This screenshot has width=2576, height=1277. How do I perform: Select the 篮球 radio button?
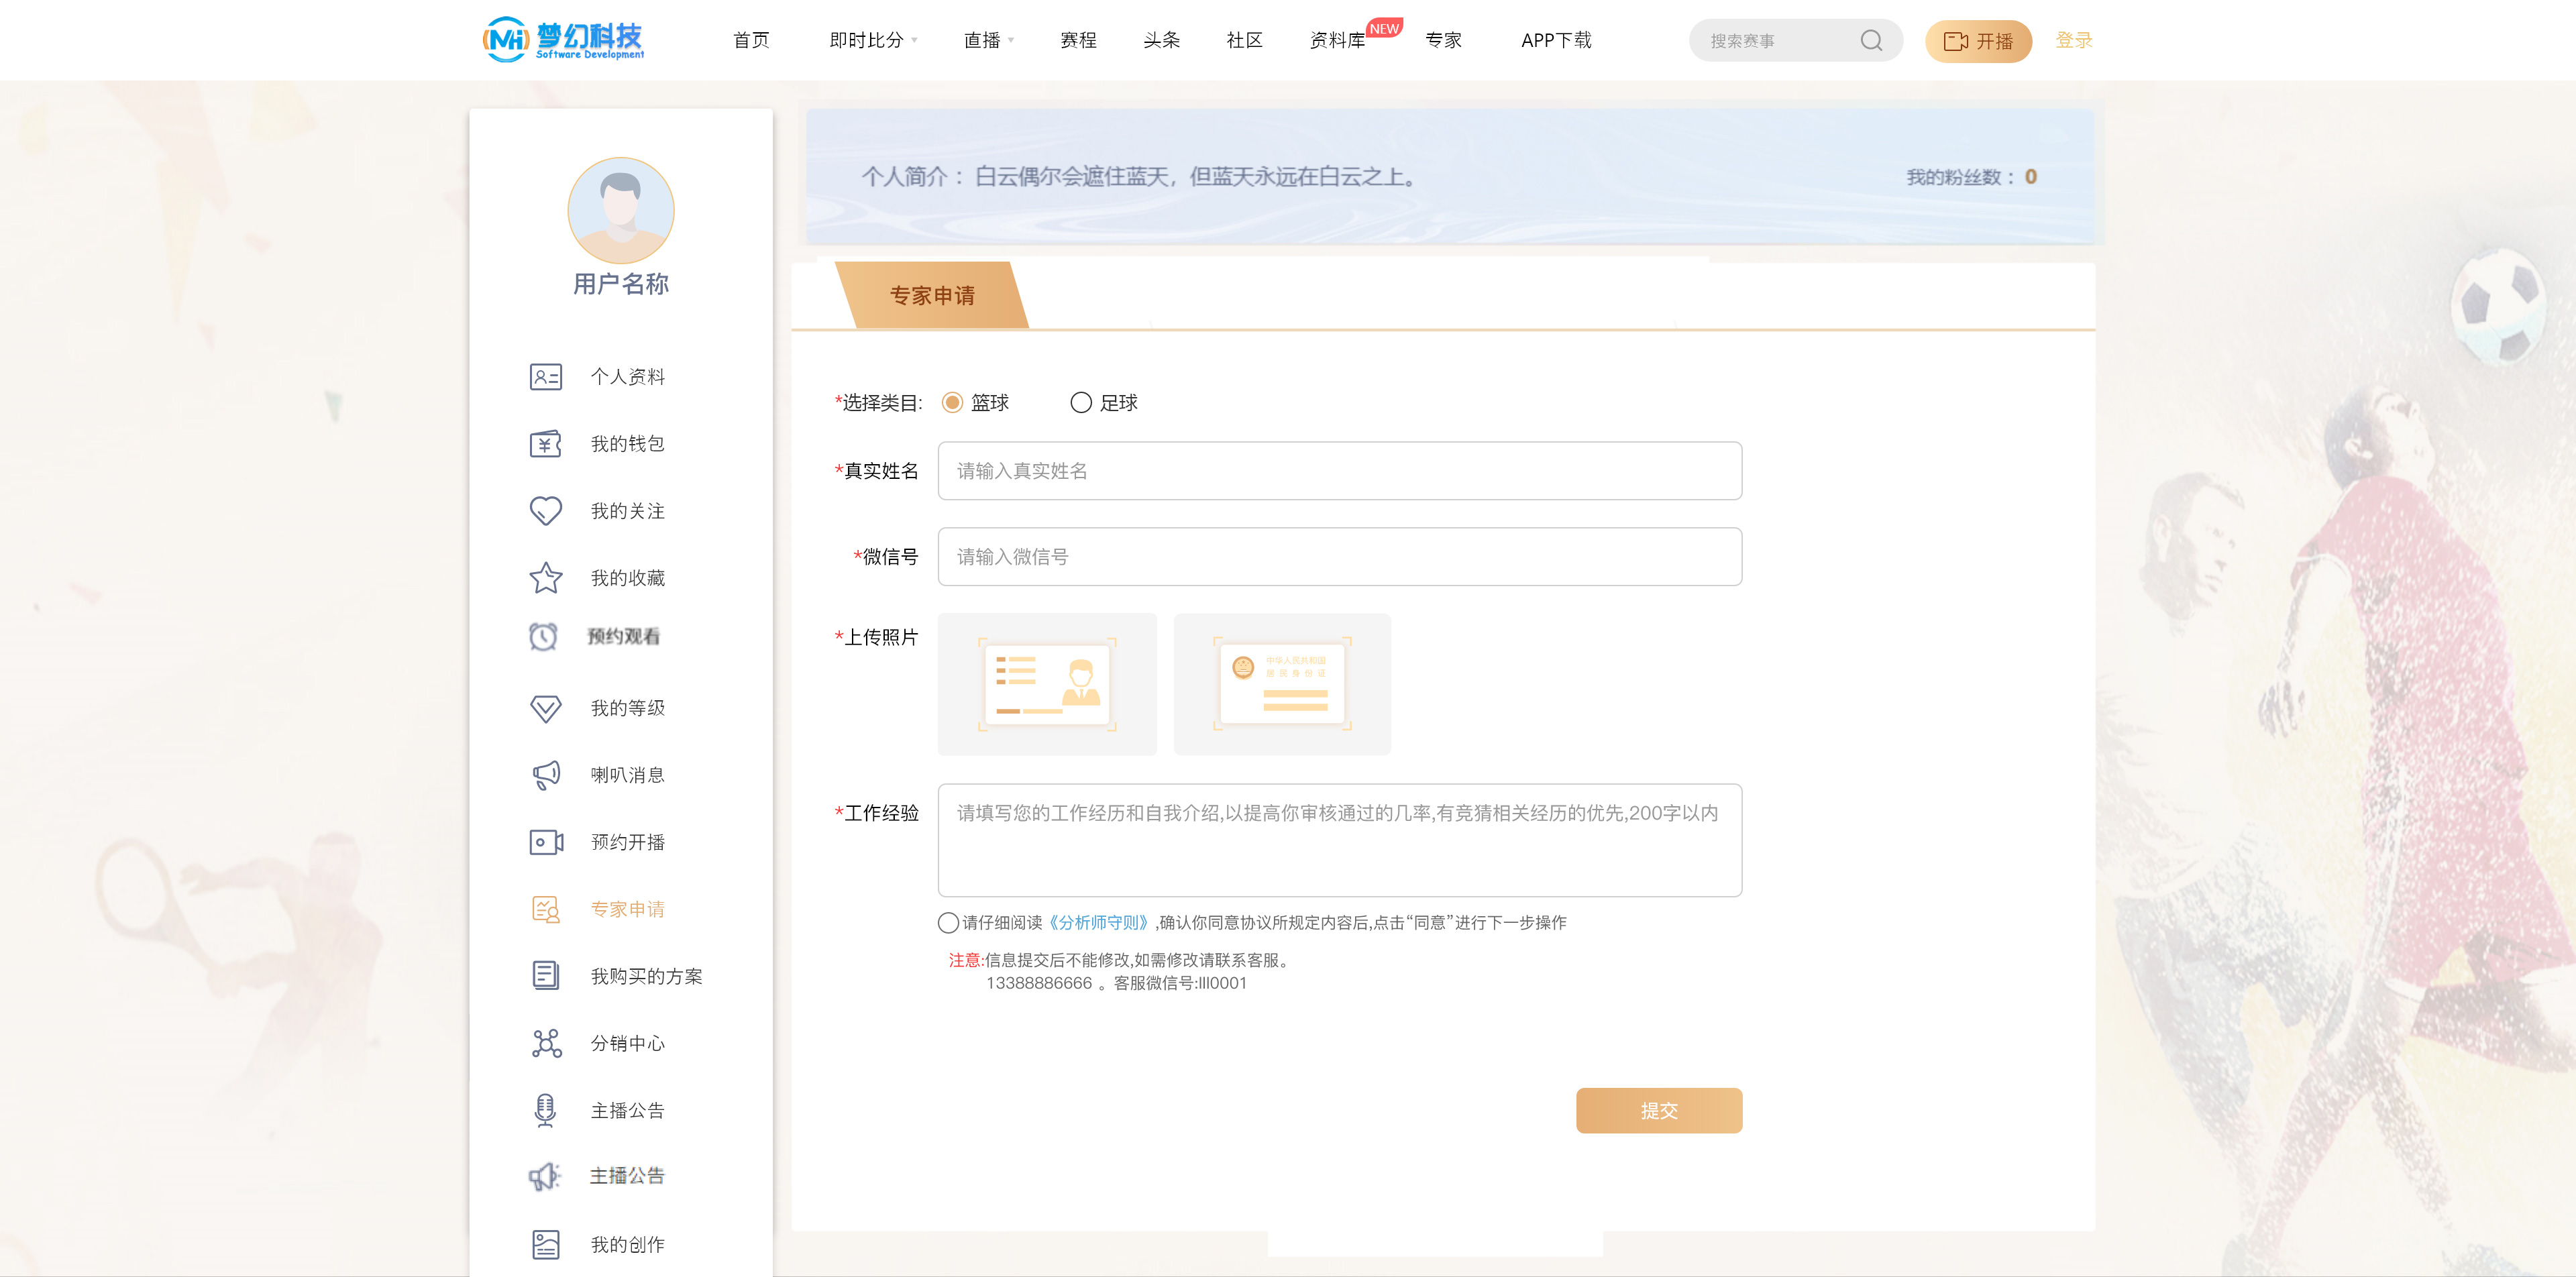click(952, 403)
